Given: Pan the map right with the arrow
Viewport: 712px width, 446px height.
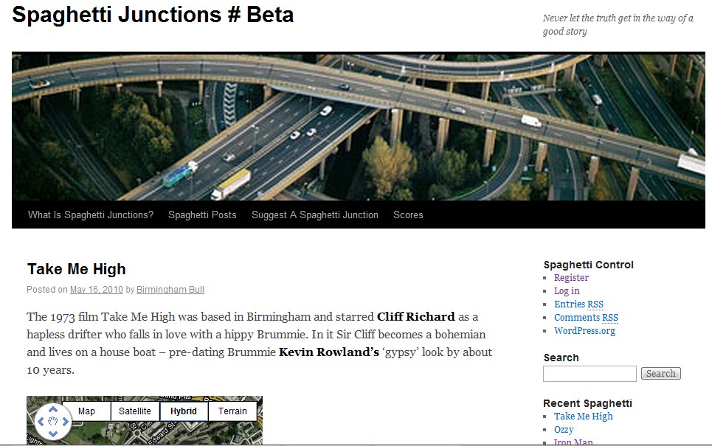Looking at the screenshot, I should tap(65, 422).
